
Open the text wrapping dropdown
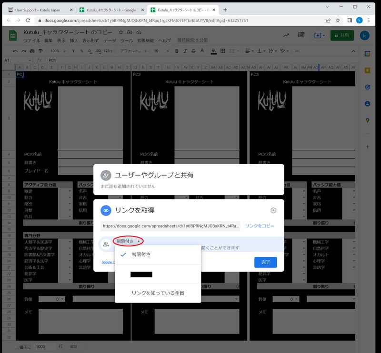[x=273, y=51]
